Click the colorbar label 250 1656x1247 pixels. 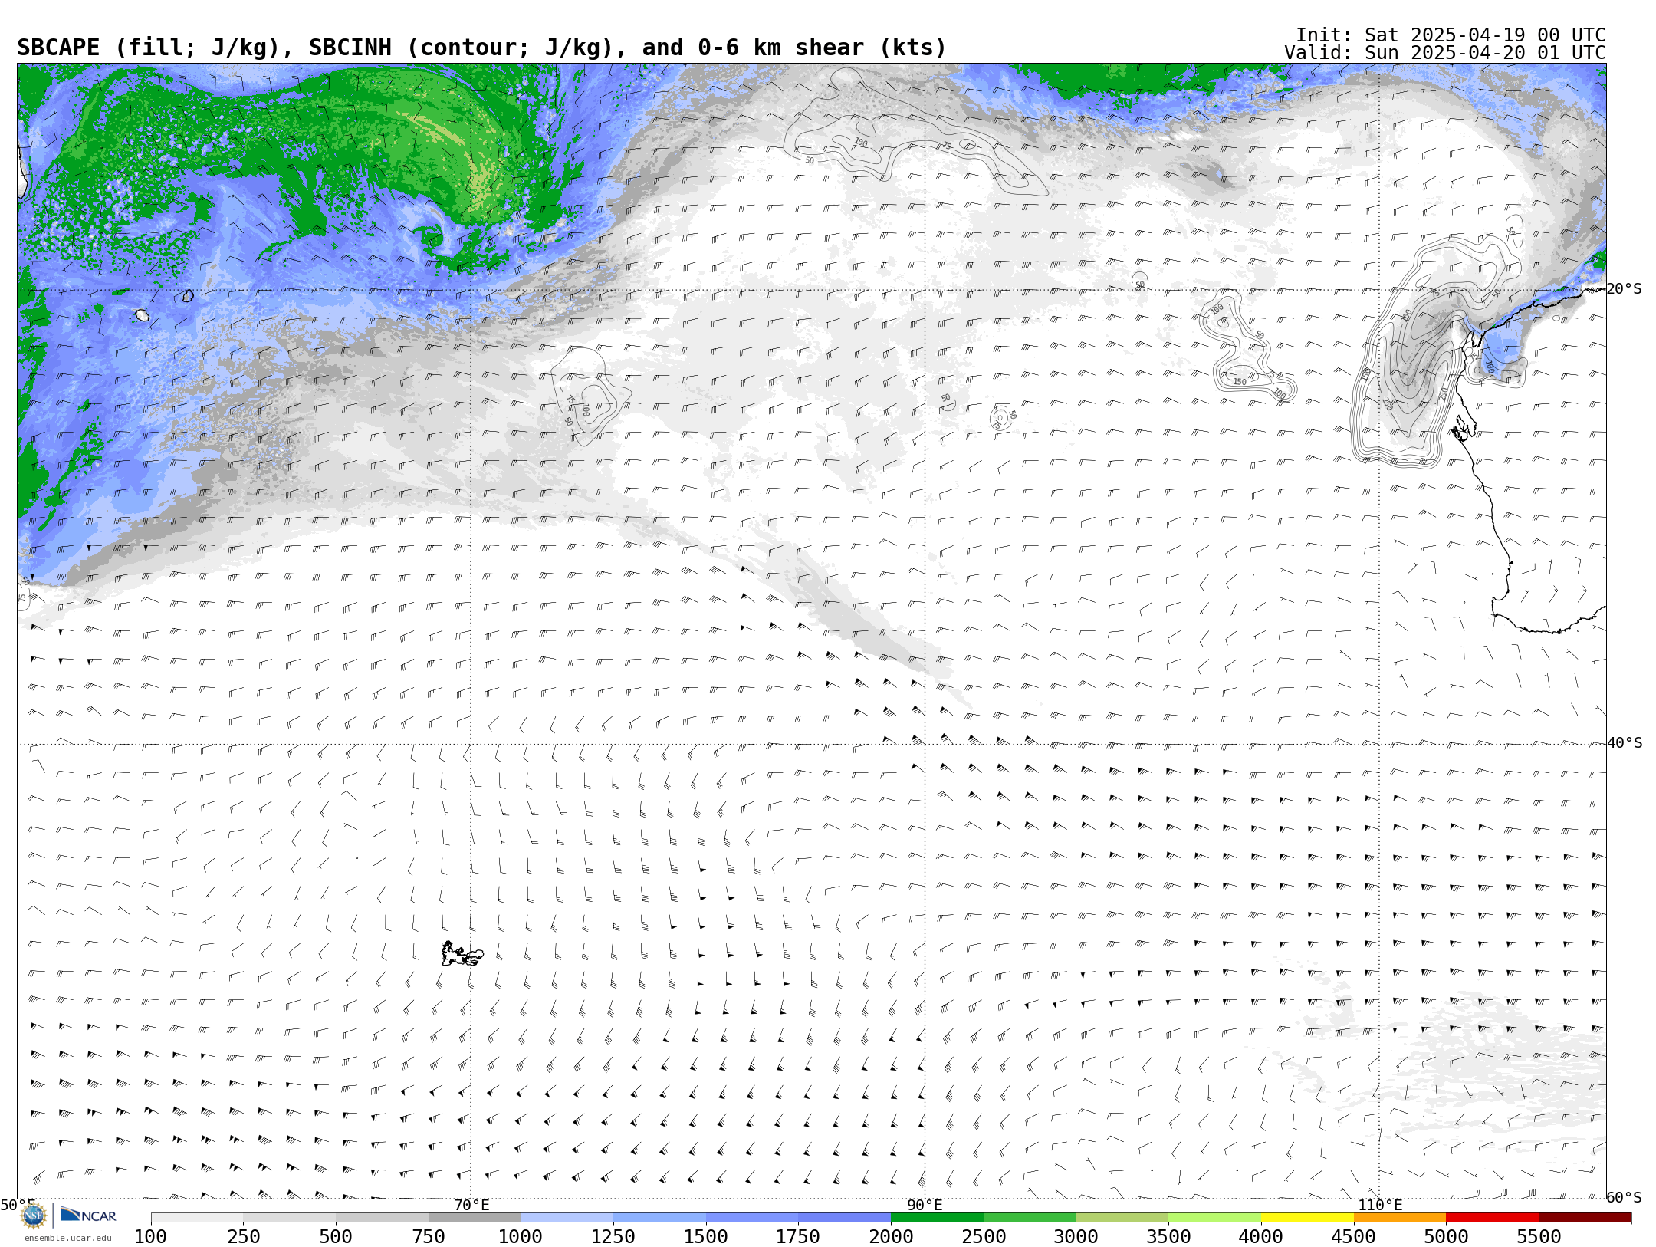[x=243, y=1237]
